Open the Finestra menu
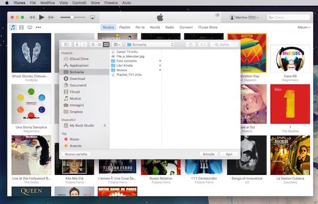Viewport: 318px width, 204px height. [x=111, y=3]
